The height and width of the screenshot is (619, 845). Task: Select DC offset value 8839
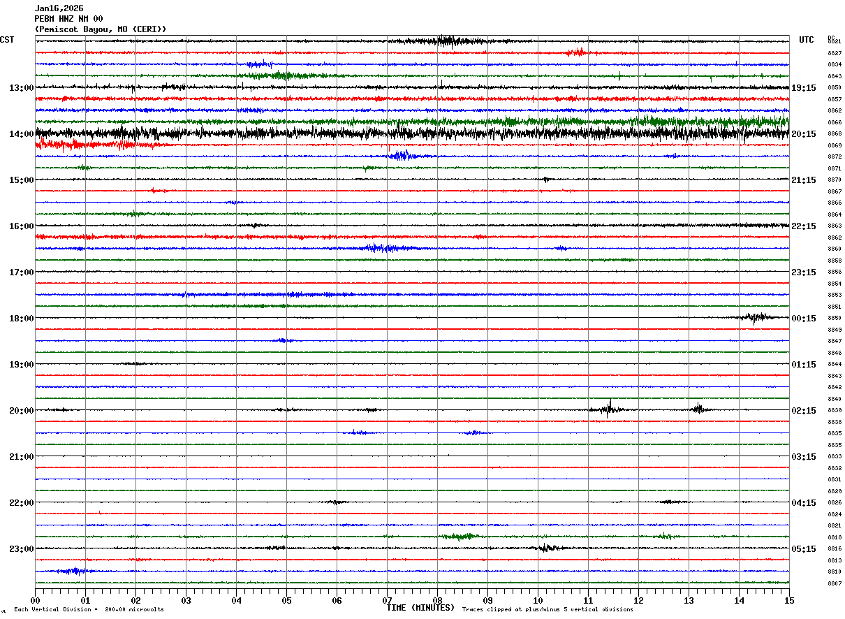835,411
